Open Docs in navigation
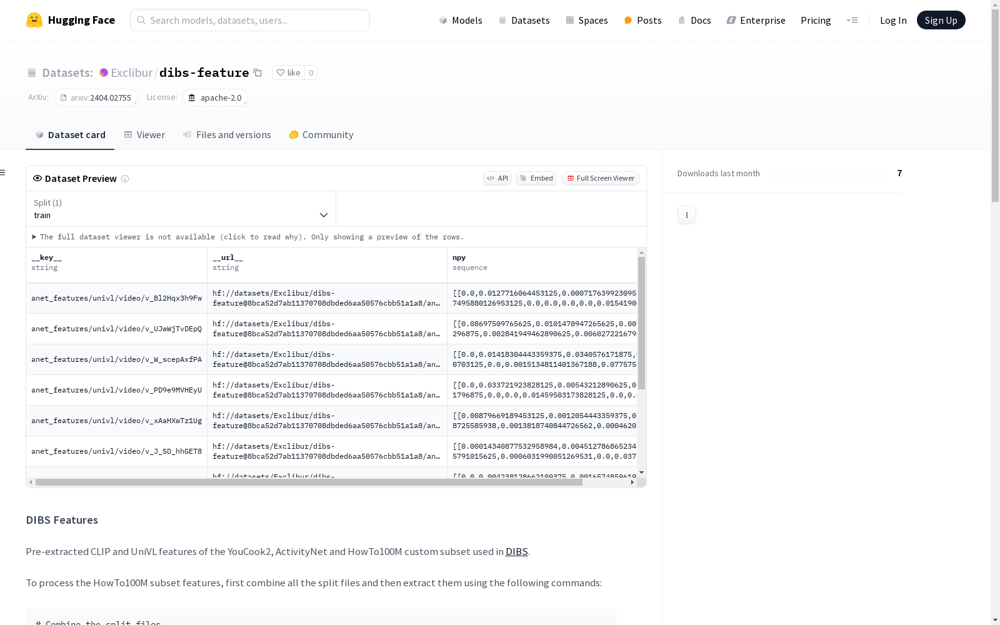This screenshot has width=1000, height=625. (694, 20)
